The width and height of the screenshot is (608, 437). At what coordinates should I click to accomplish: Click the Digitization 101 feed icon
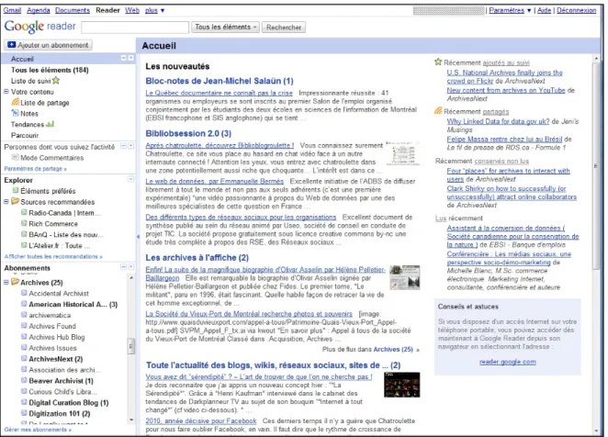pyautogui.click(x=24, y=413)
